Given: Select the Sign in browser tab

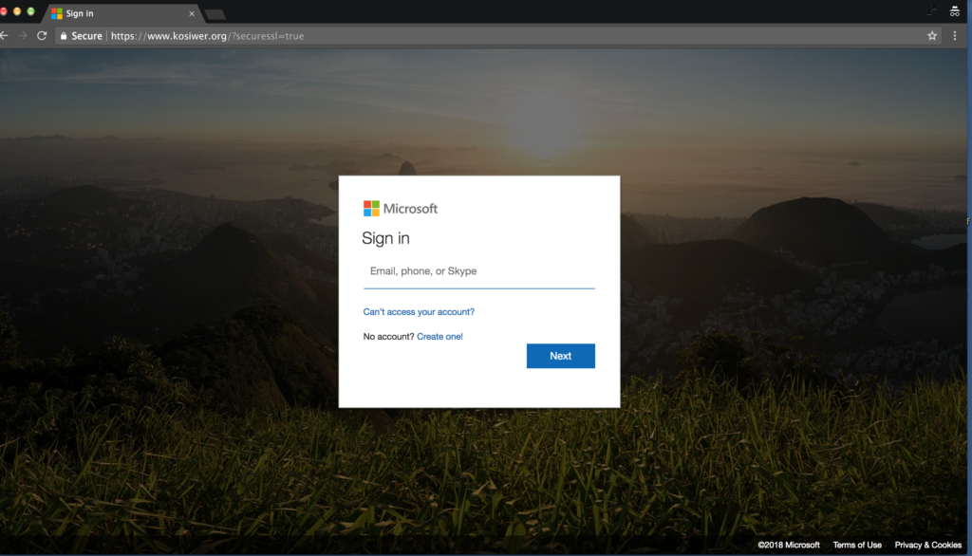Looking at the screenshot, I should pyautogui.click(x=122, y=13).
